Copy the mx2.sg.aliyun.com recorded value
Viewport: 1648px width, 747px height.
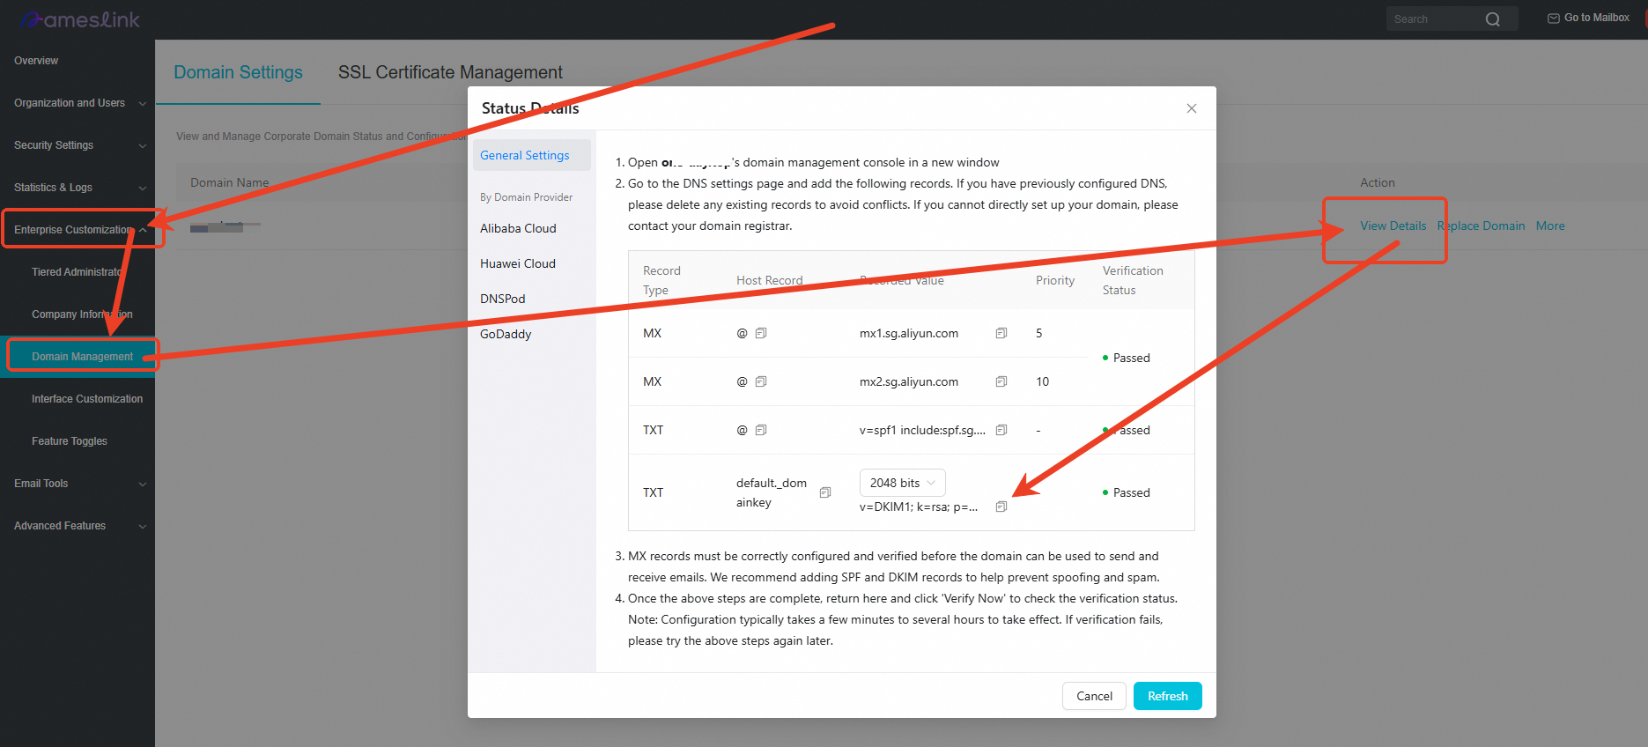[1001, 381]
